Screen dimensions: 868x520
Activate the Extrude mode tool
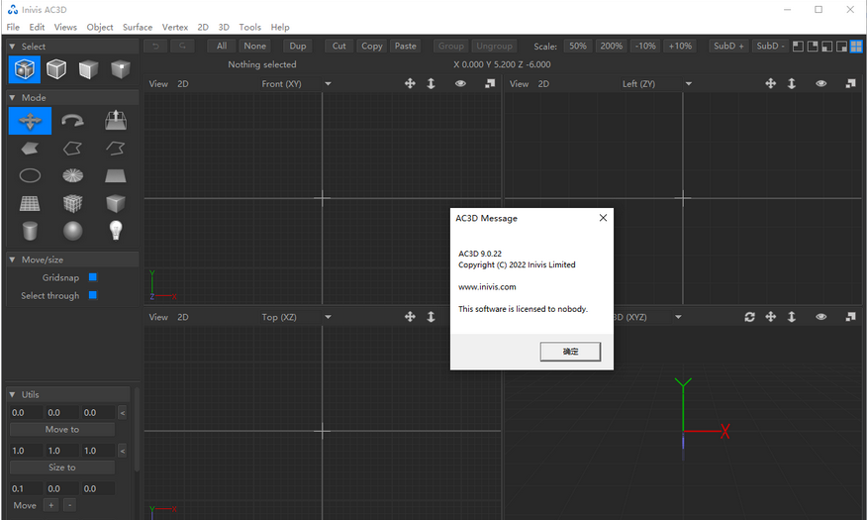[x=115, y=120]
